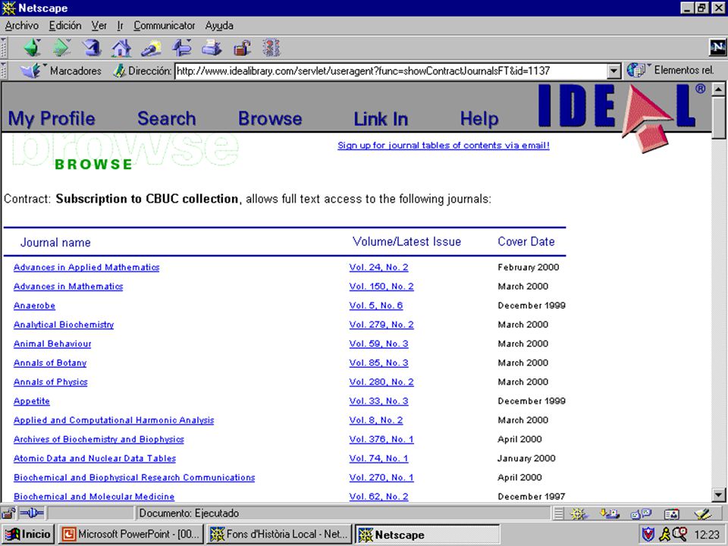728x546 pixels.
Task: Click the status bar security lock icon
Action: tap(8, 513)
